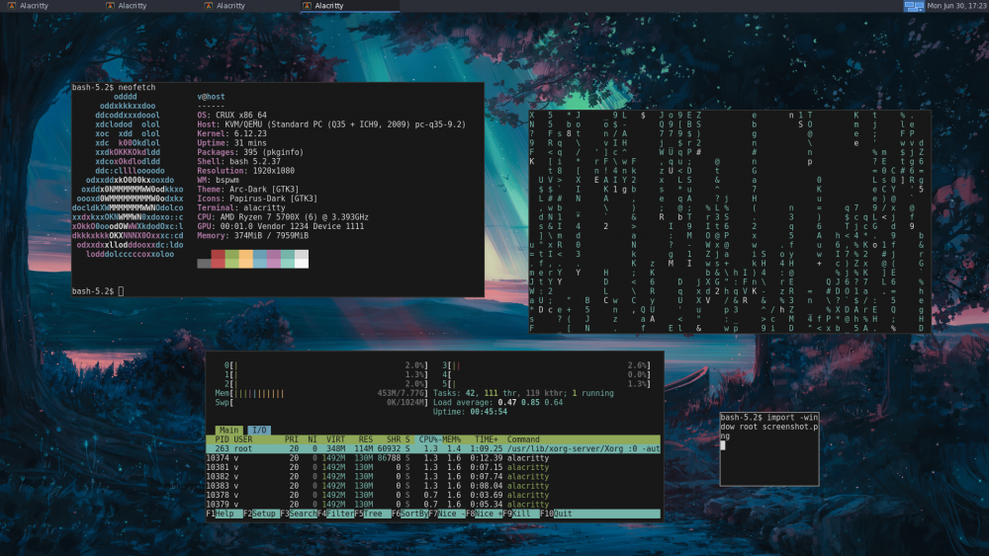Screen dimensions: 989x556
Task: Select the alacritty process with PID 10374
Action: coord(433,458)
